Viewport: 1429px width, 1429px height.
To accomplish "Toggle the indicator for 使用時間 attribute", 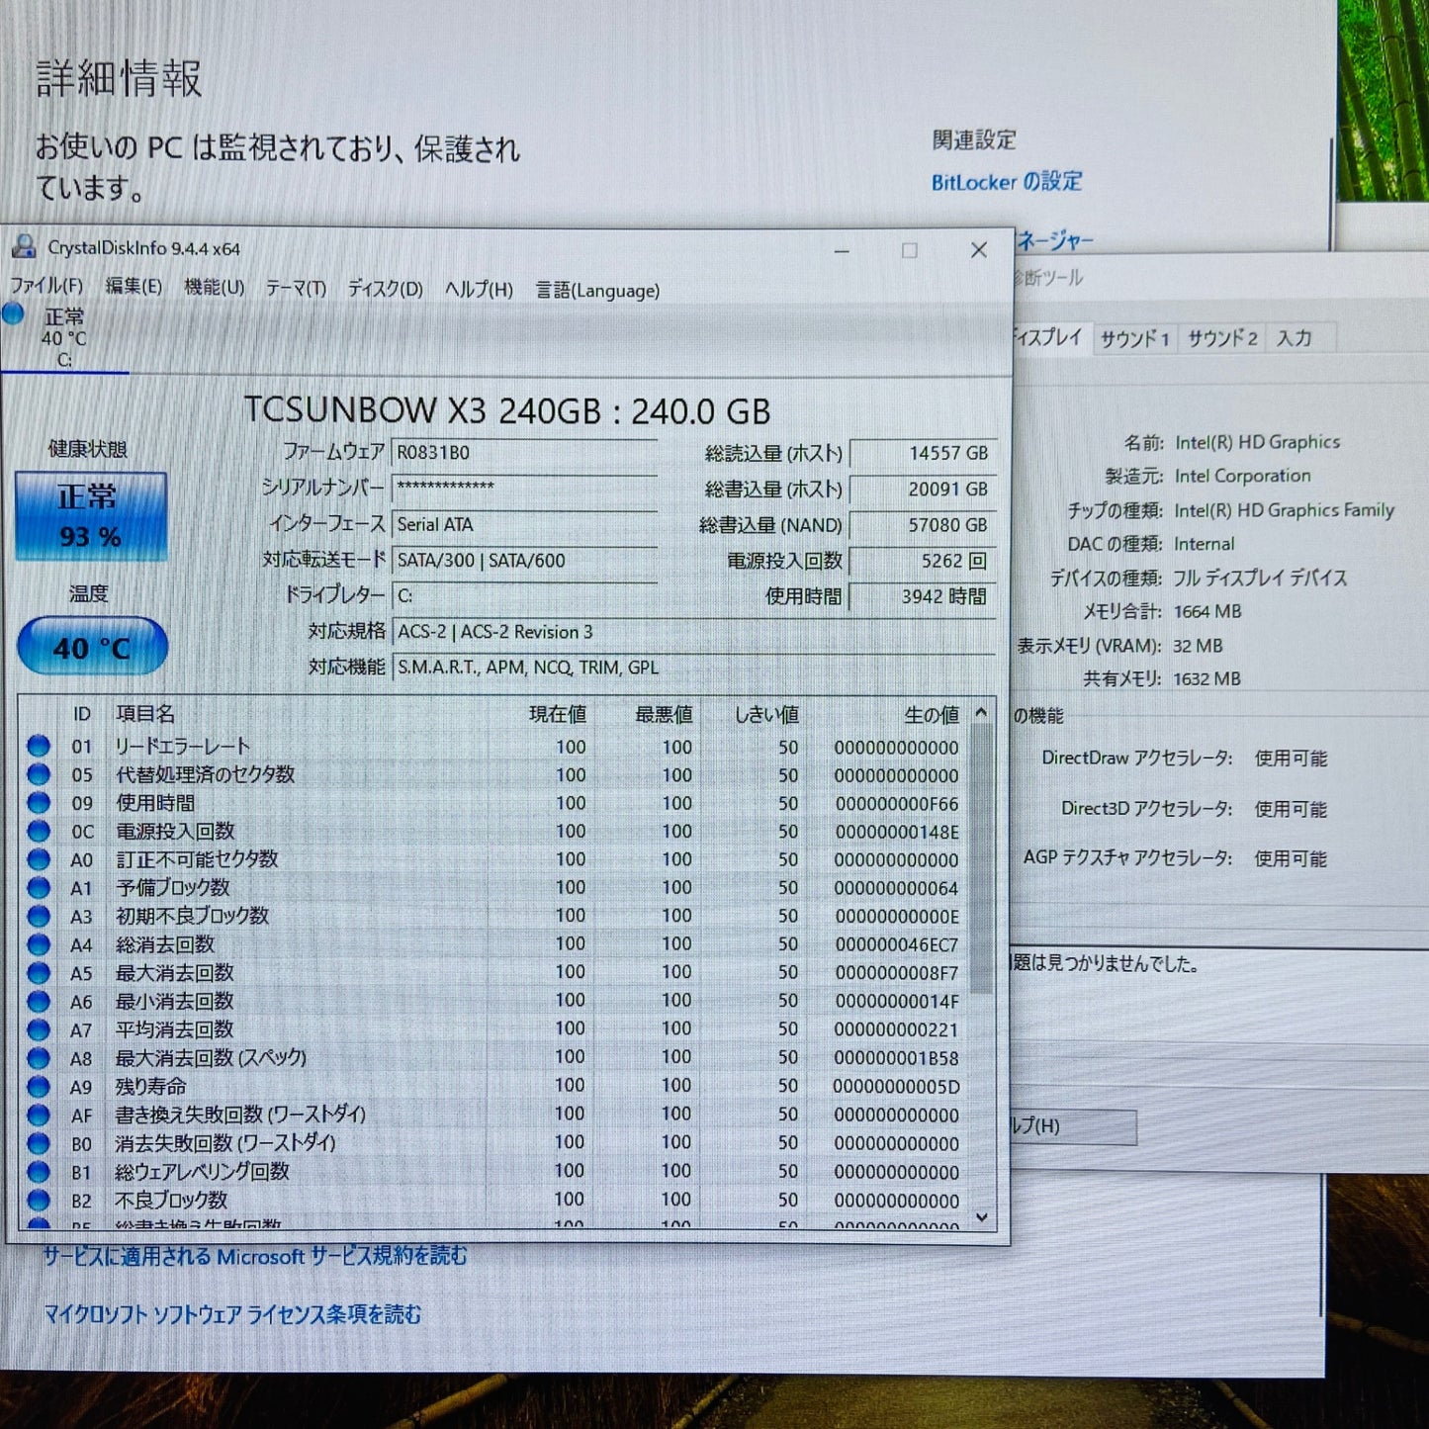I will (x=39, y=803).
